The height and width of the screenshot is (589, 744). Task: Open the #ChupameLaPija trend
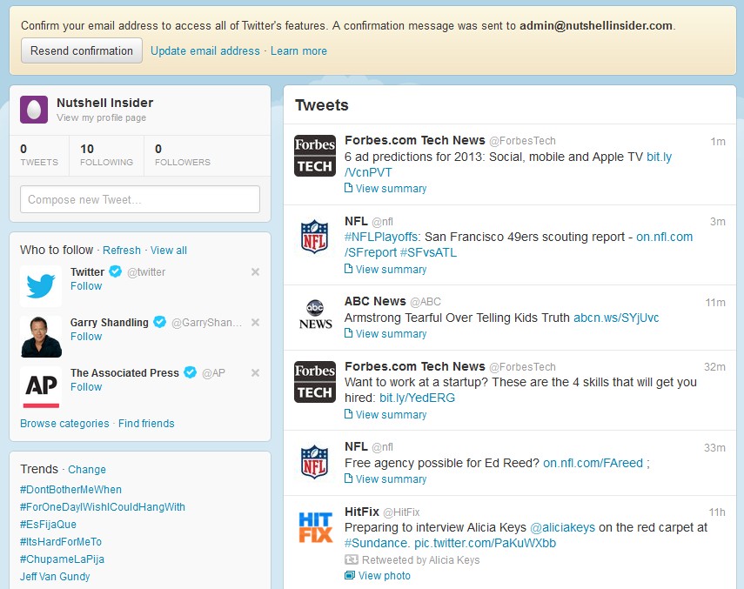(x=62, y=559)
